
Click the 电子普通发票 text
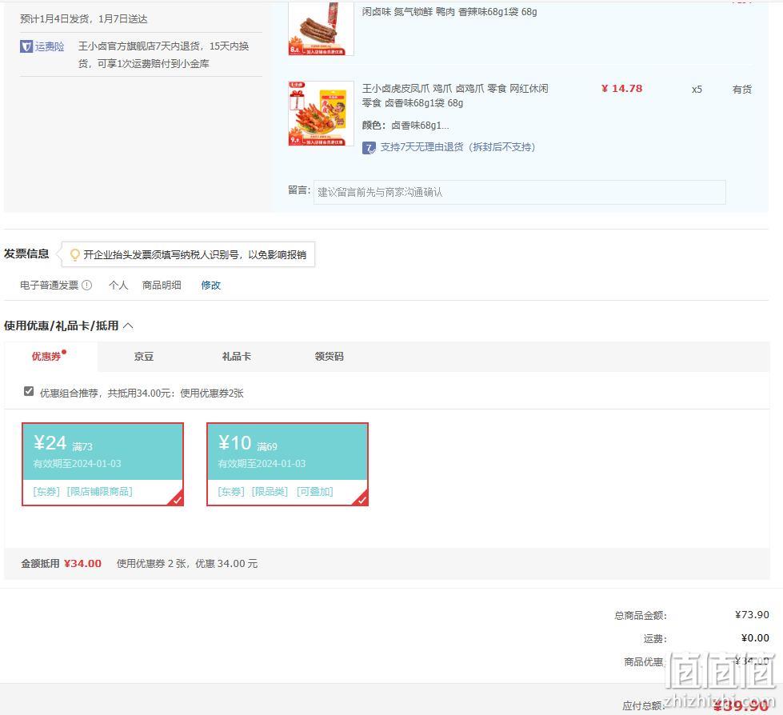(49, 285)
